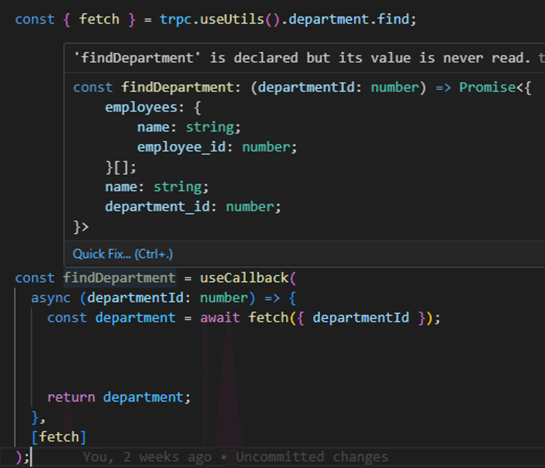Click the return keyword
The image size is (545, 468).
(71, 397)
